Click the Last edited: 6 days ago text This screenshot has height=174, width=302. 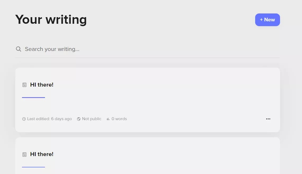point(49,119)
